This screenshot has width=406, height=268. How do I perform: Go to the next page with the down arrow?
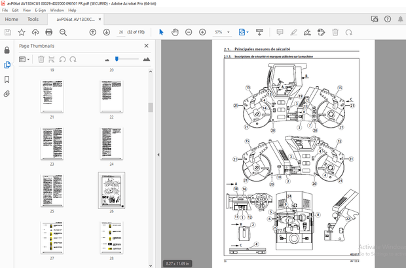point(107,32)
